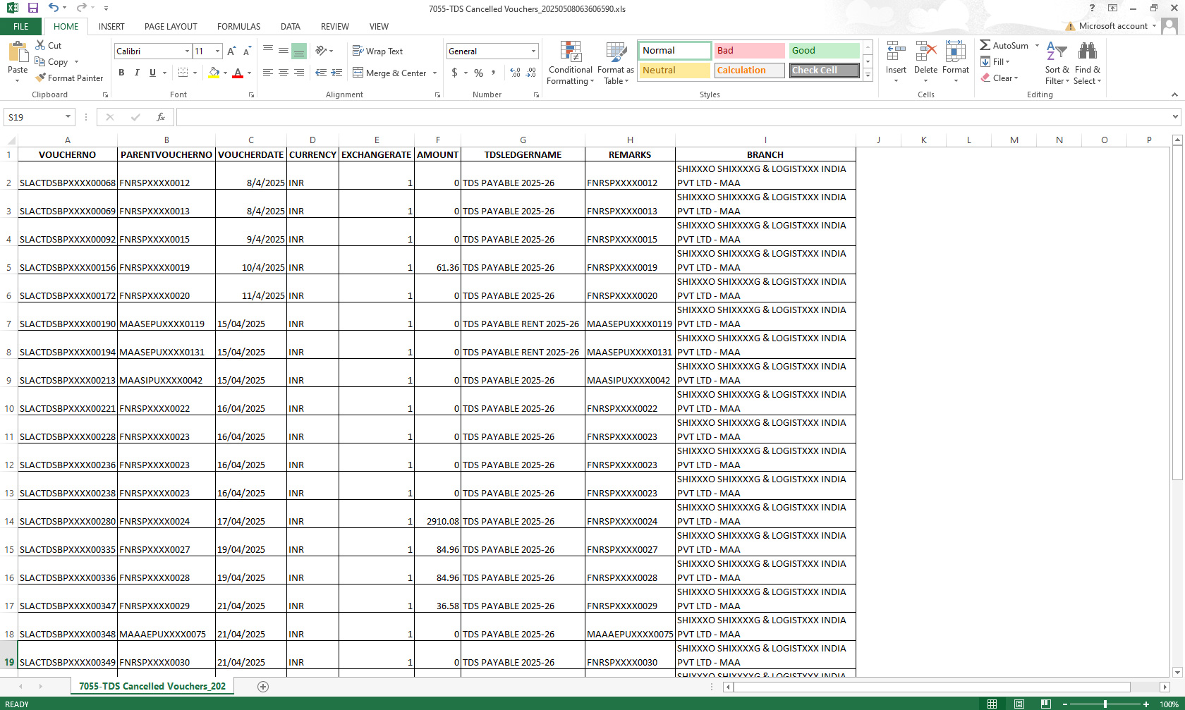The width and height of the screenshot is (1185, 710).
Task: Expand the Name Box dropdown arrow
Action: coord(68,117)
